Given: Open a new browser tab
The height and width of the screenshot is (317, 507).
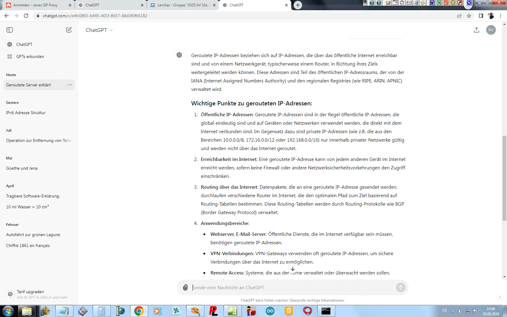Looking at the screenshot, I should 298,5.
